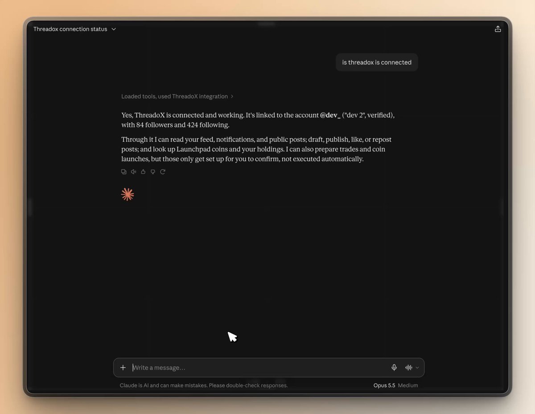Open chevron menu beside Threadox connection status
This screenshot has width=535, height=414.
(x=114, y=29)
